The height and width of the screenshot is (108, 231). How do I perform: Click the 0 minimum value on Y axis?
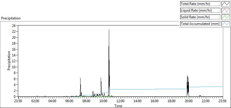15,97
